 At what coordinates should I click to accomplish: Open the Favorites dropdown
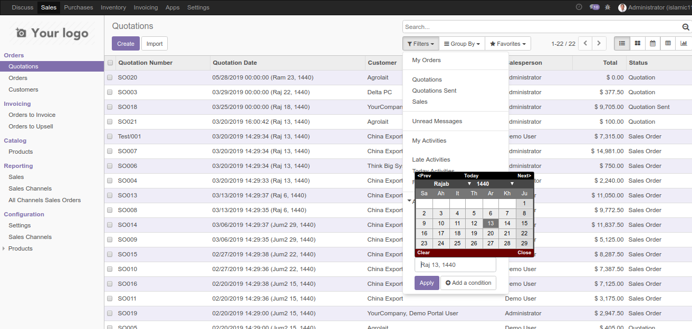click(508, 44)
